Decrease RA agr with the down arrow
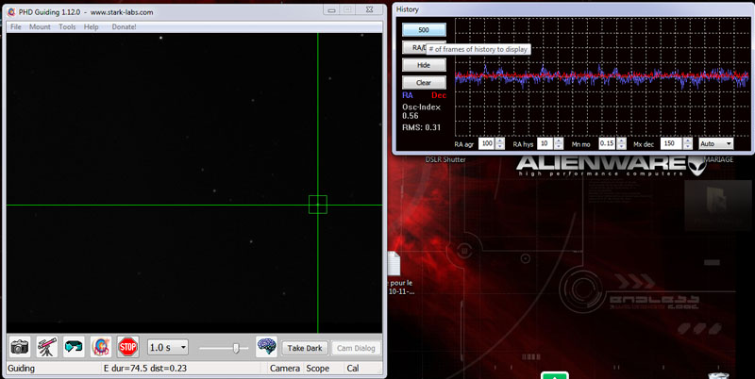The width and height of the screenshot is (755, 379). pyautogui.click(x=500, y=146)
